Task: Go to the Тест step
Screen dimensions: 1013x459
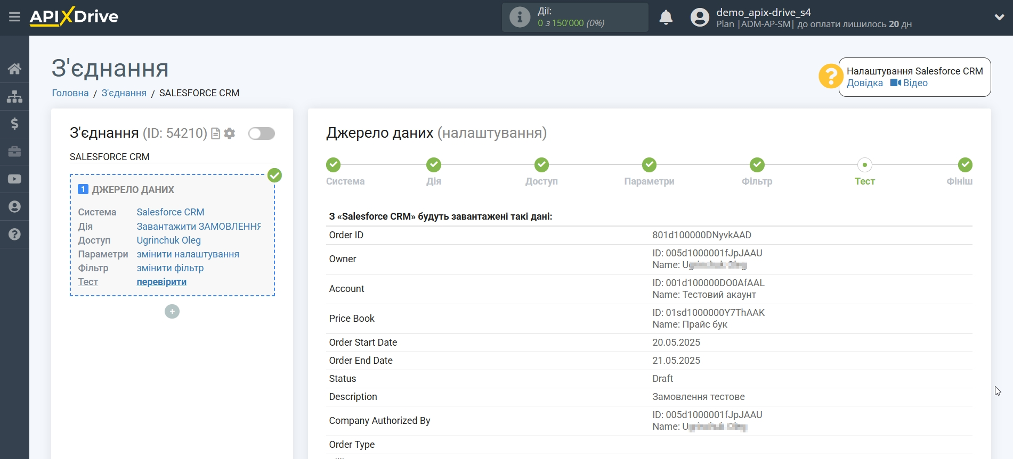Action: [865, 165]
